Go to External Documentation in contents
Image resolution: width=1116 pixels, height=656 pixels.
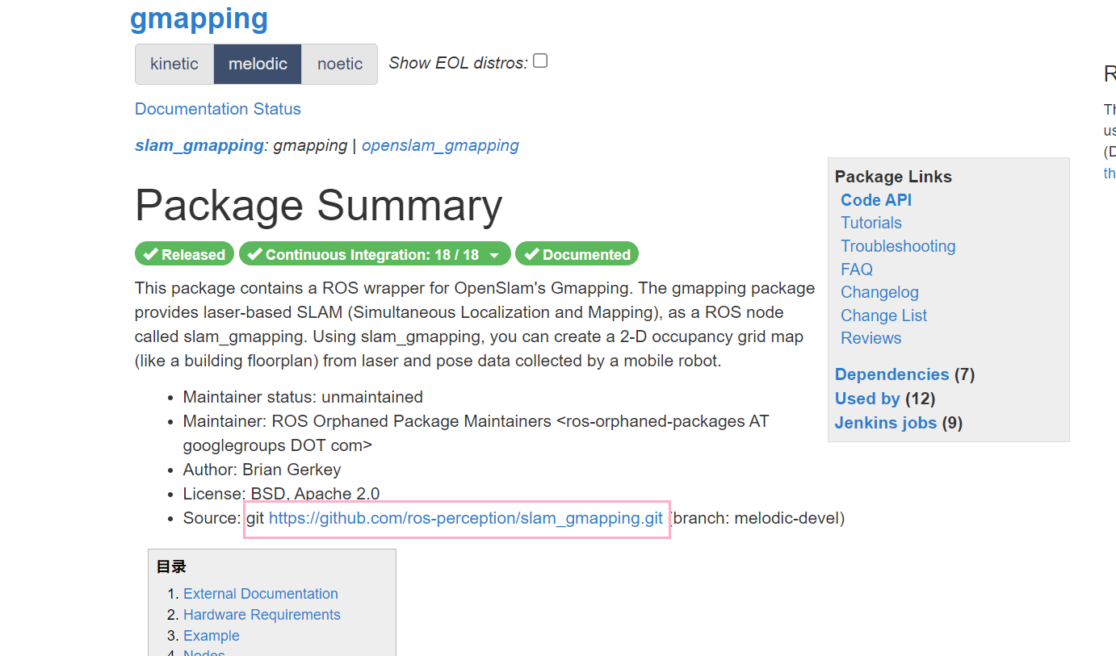[x=261, y=594]
